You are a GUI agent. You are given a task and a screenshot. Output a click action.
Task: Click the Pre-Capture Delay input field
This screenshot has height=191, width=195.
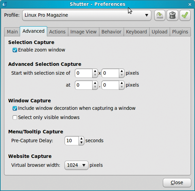coord(72,141)
